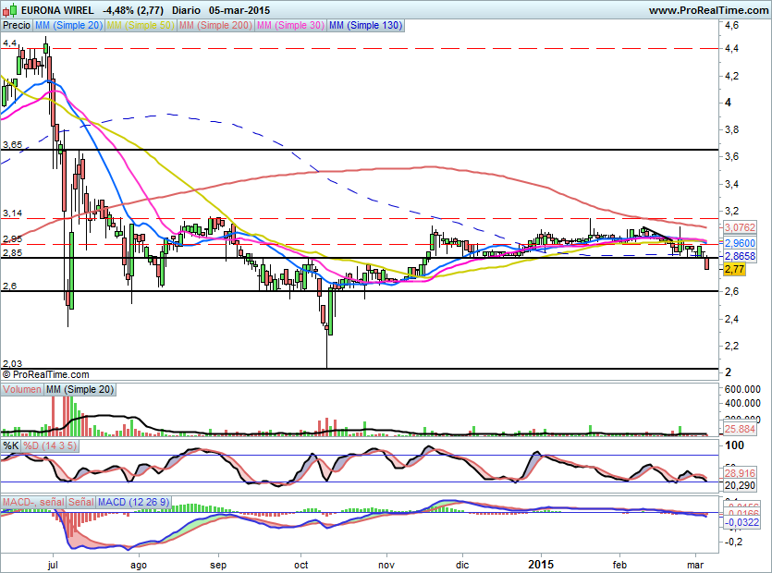Viewport: 772px width, 573px height.
Task: Click the oct label on the time axis
Action: (300, 565)
